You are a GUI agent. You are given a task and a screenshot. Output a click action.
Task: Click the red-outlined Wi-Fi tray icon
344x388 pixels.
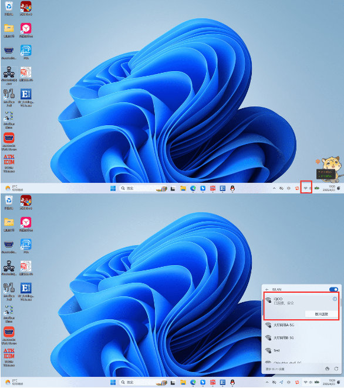coord(306,188)
